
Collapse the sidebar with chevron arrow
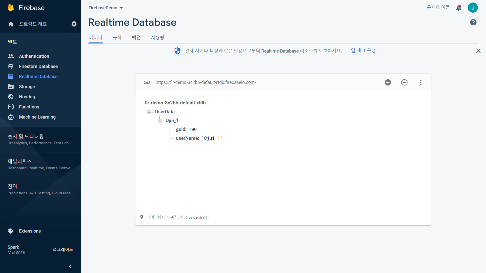coord(70,266)
